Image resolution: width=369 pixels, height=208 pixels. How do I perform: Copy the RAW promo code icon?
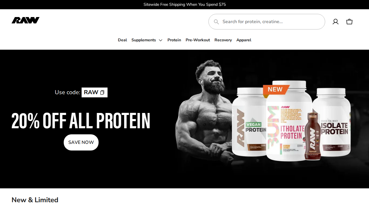(102, 92)
